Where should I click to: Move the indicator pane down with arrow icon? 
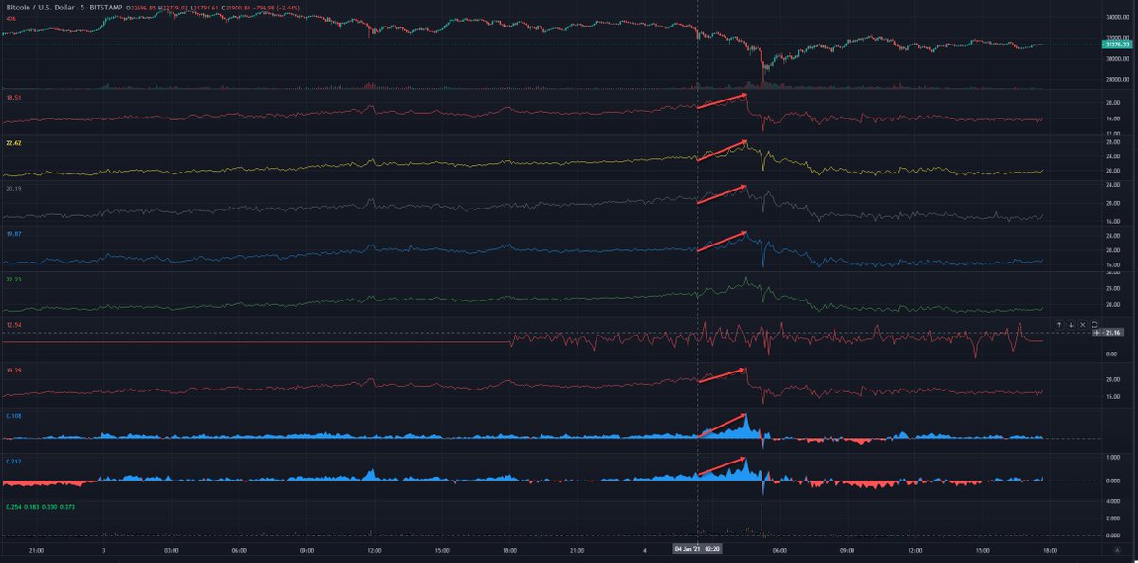[1071, 325]
